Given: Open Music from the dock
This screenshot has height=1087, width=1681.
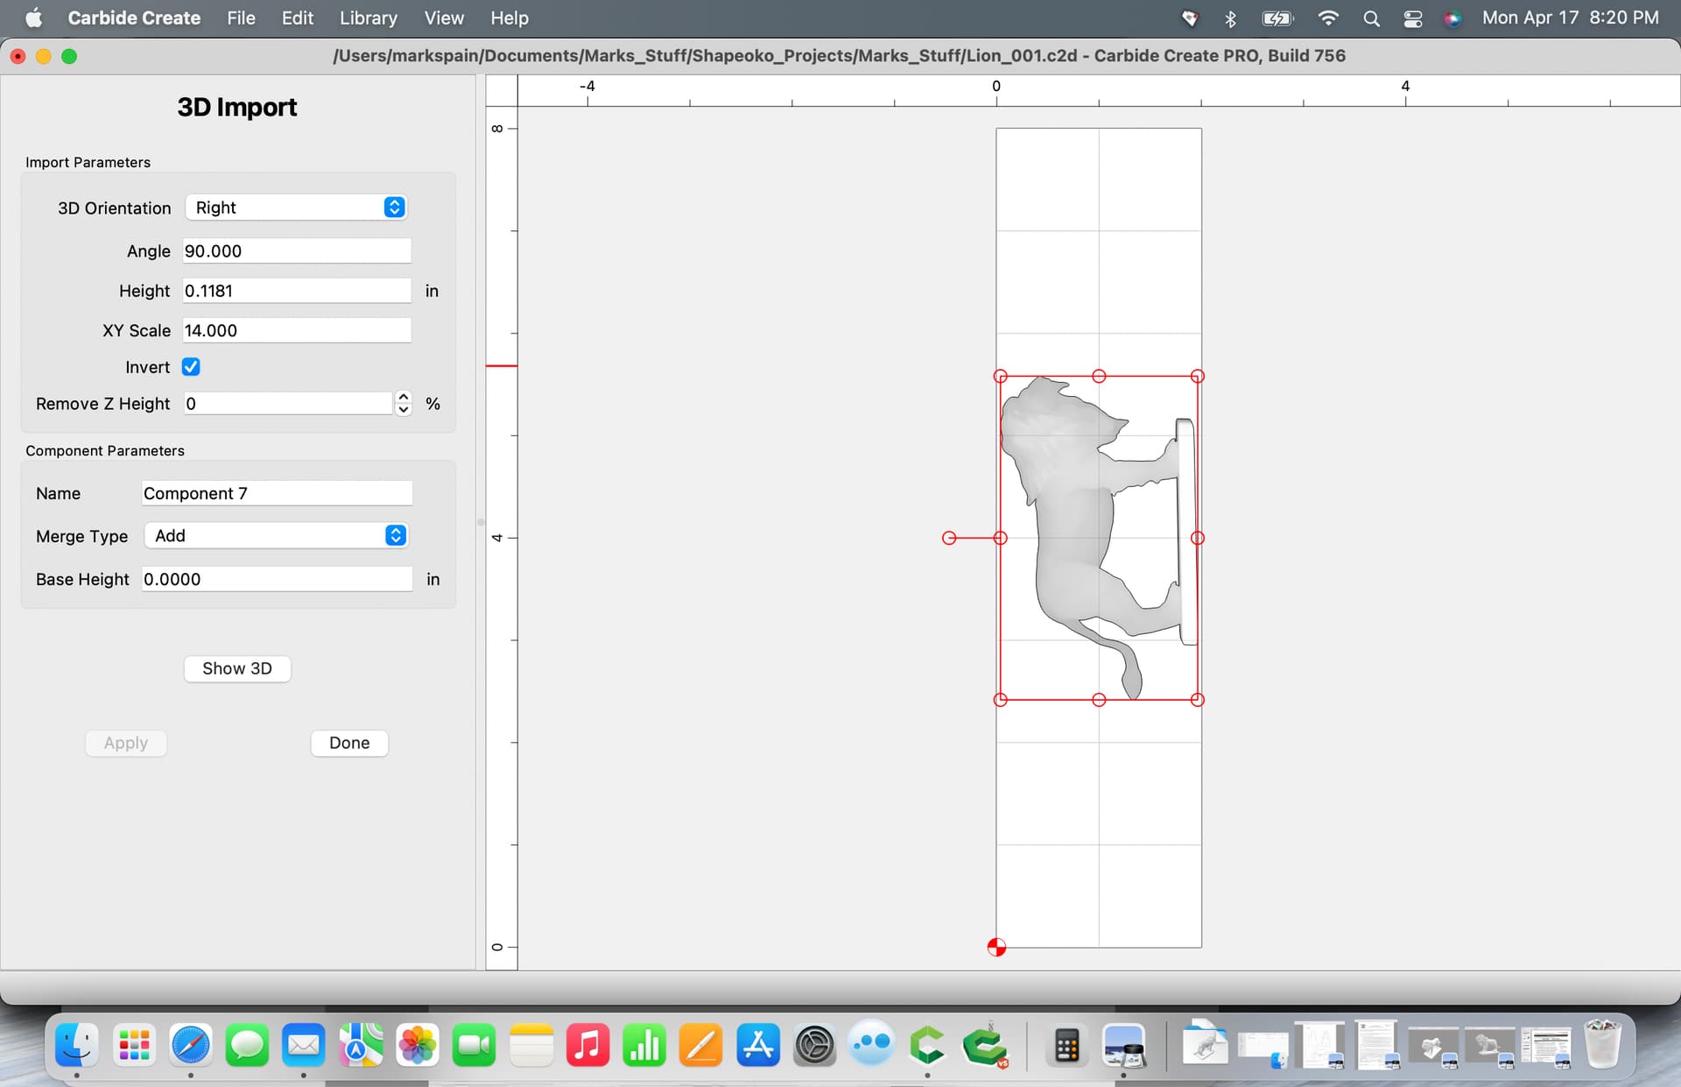Looking at the screenshot, I should tap(587, 1045).
